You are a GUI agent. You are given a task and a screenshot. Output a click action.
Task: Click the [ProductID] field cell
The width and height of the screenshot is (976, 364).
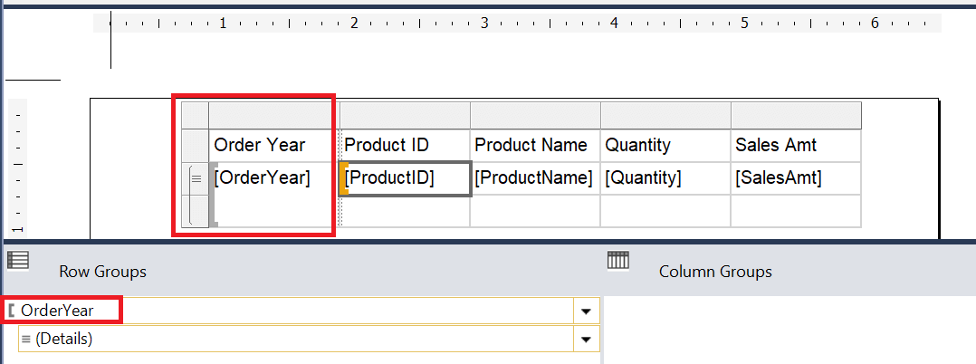406,179
